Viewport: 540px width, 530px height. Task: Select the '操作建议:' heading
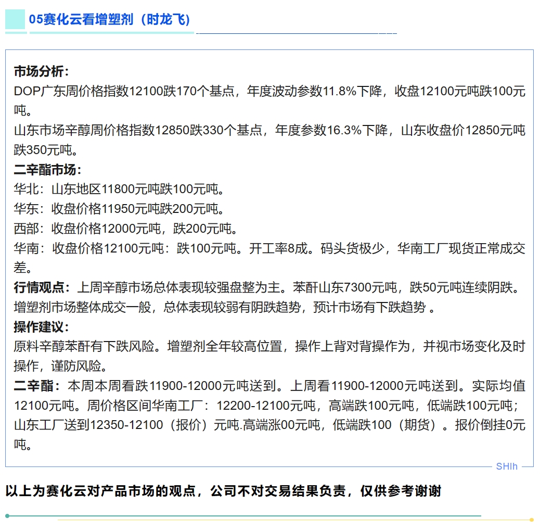[x=42, y=326]
